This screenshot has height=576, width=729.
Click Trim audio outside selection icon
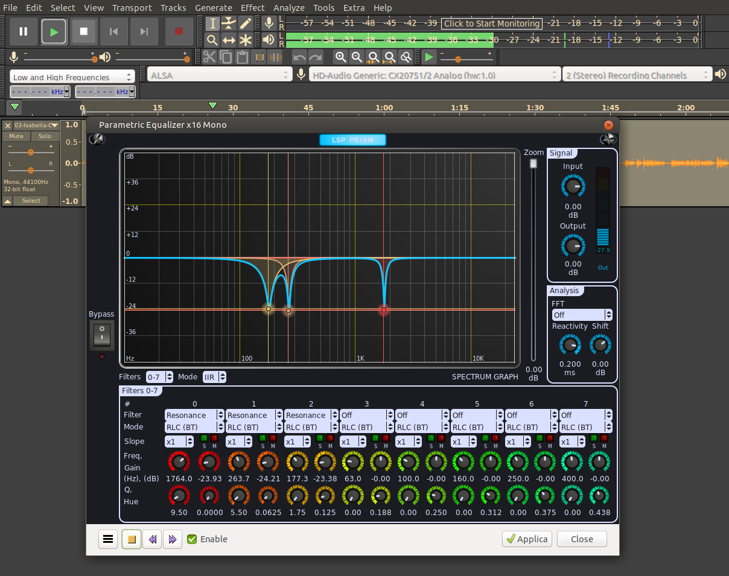[x=259, y=57]
